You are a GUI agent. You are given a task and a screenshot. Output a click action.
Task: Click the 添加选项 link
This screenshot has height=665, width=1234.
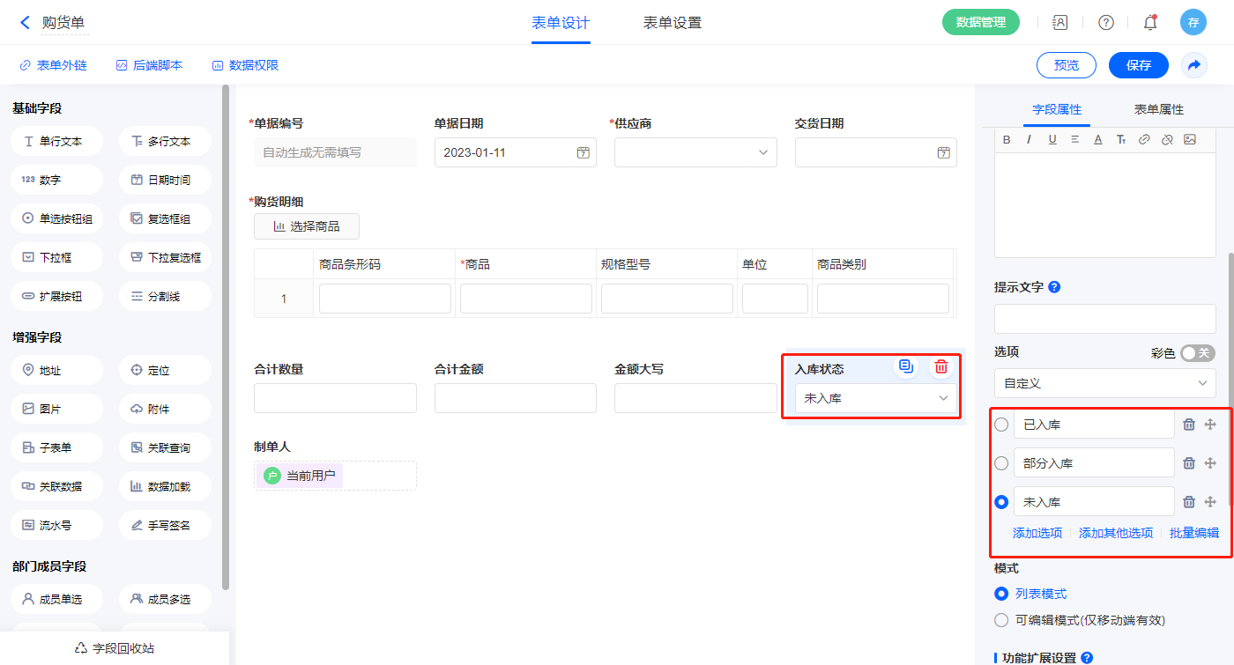[x=1037, y=533]
